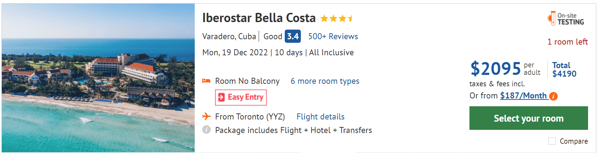597x153 pixels.
Task: Open the 500+ Reviews link
Action: click(x=333, y=36)
